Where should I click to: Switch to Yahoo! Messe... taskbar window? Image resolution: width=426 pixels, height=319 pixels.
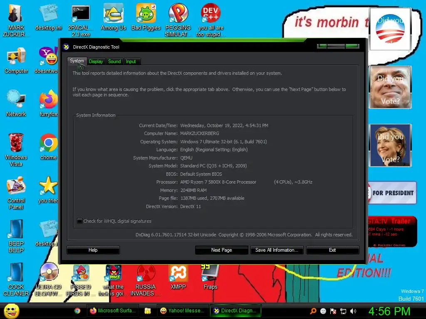[183, 311]
